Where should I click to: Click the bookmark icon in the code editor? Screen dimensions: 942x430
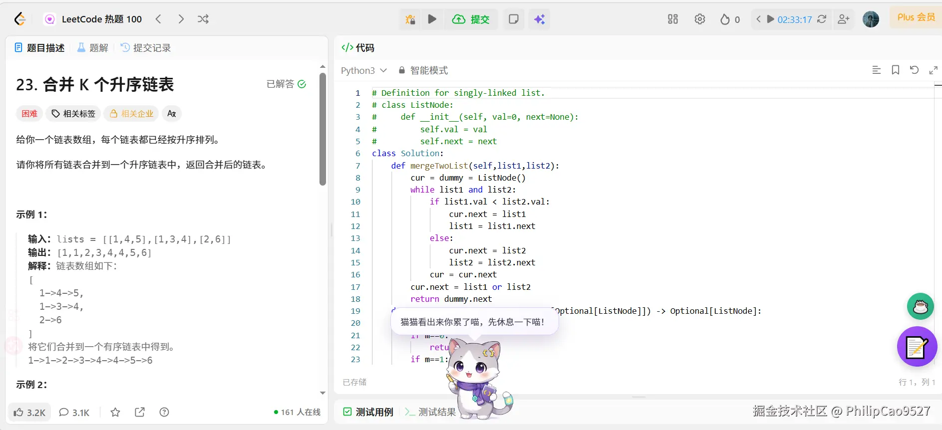tap(896, 70)
